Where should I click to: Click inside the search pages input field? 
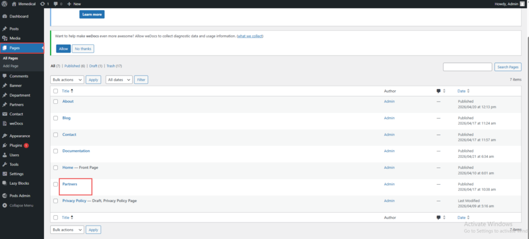[x=467, y=67]
